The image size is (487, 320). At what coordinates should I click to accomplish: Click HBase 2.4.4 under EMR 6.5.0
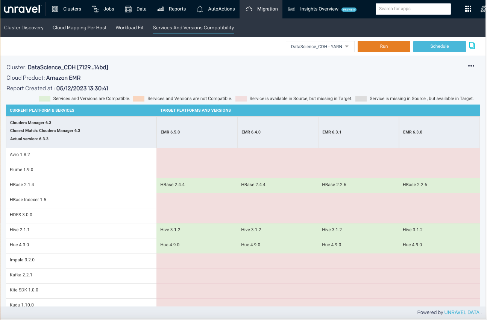pos(172,185)
